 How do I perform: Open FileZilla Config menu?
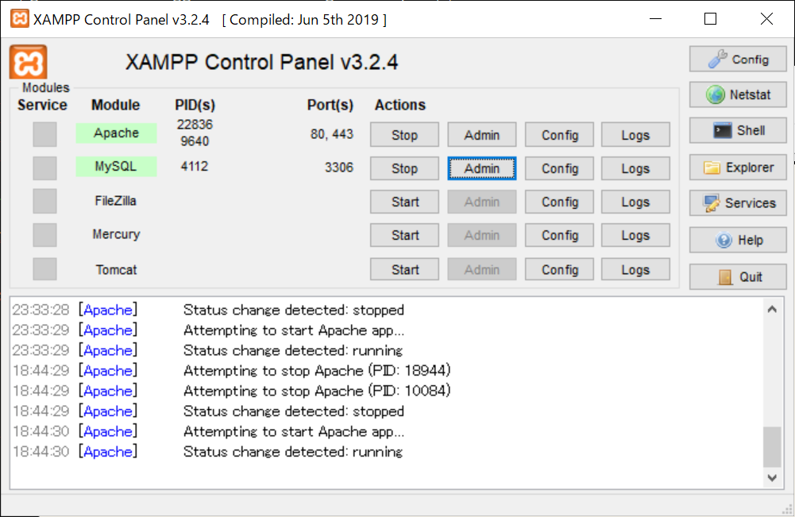[x=559, y=202]
